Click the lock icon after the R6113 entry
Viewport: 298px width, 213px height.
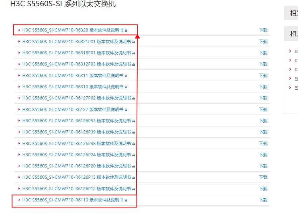[126, 200]
